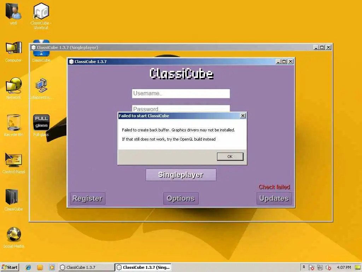Switch to ClassiCube 1.3.7 (Sing... taskbar button

pos(144,267)
